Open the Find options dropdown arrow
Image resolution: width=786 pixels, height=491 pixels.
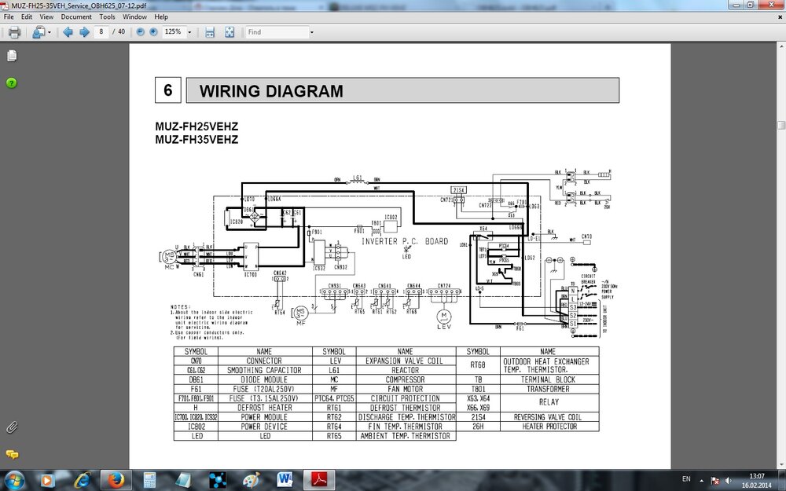[312, 32]
